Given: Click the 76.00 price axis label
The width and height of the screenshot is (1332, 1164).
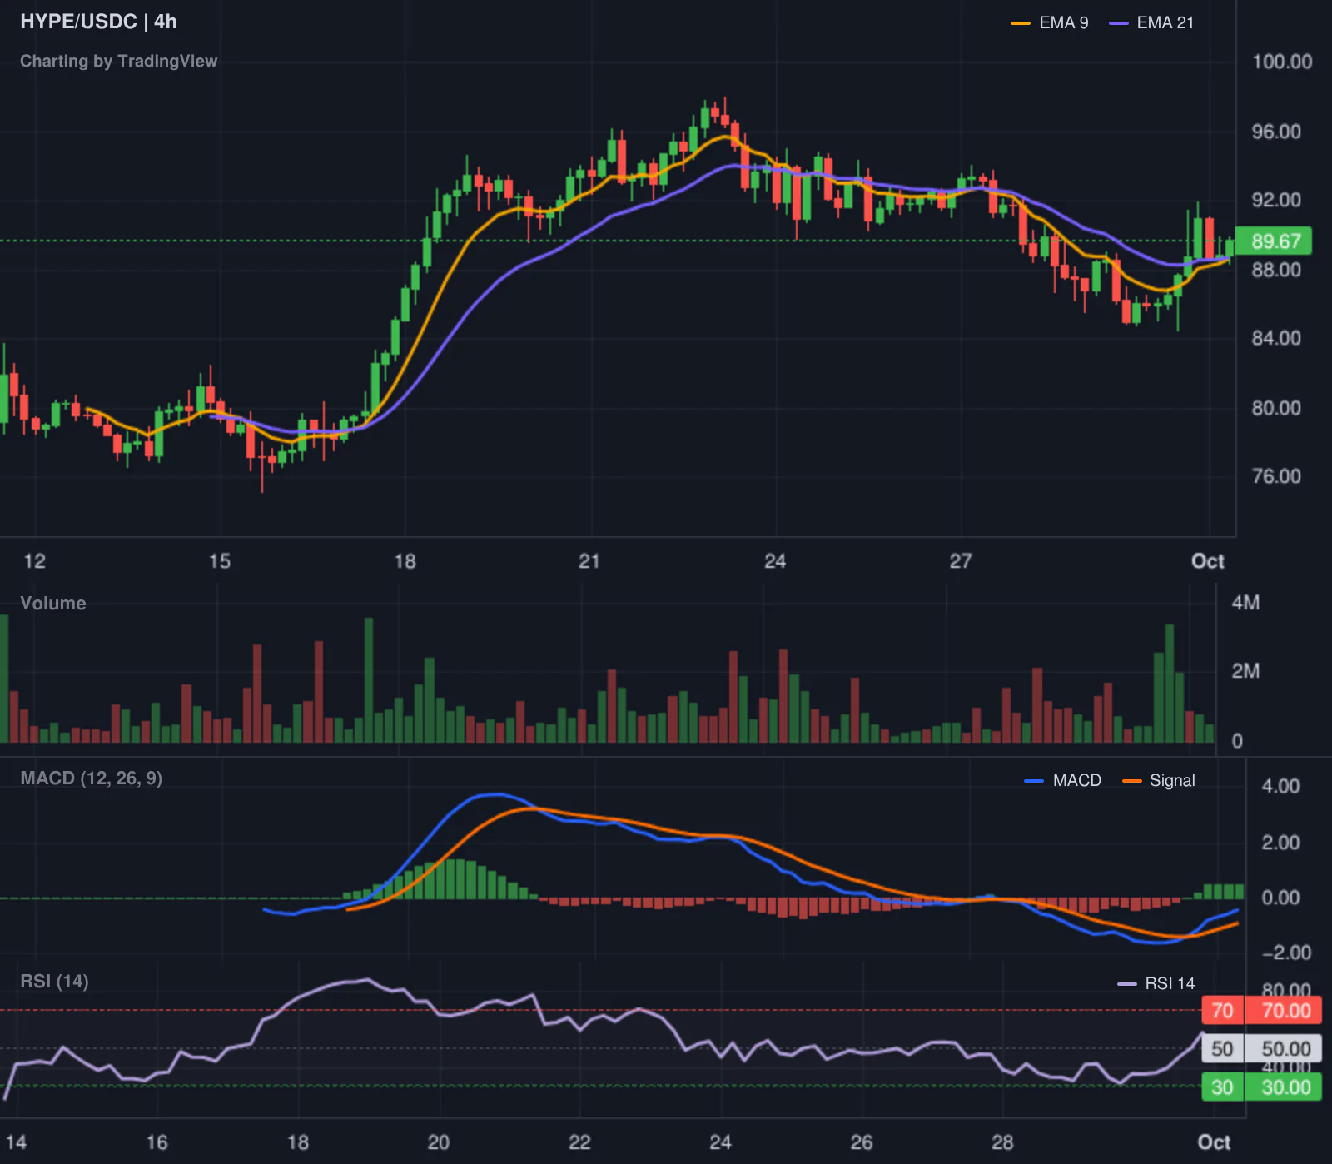Looking at the screenshot, I should coord(1276,476).
